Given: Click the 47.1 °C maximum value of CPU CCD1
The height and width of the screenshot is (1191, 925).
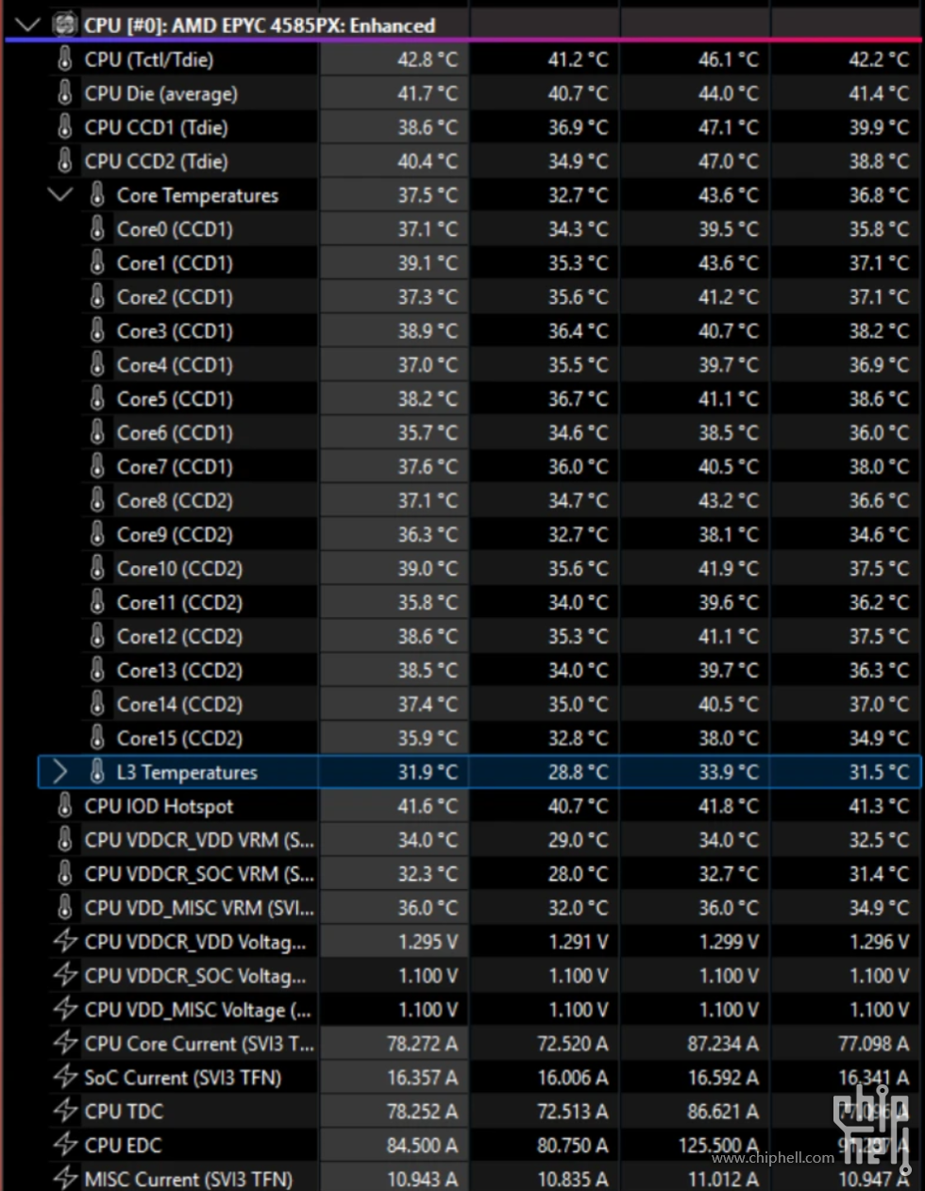Looking at the screenshot, I should pyautogui.click(x=728, y=127).
